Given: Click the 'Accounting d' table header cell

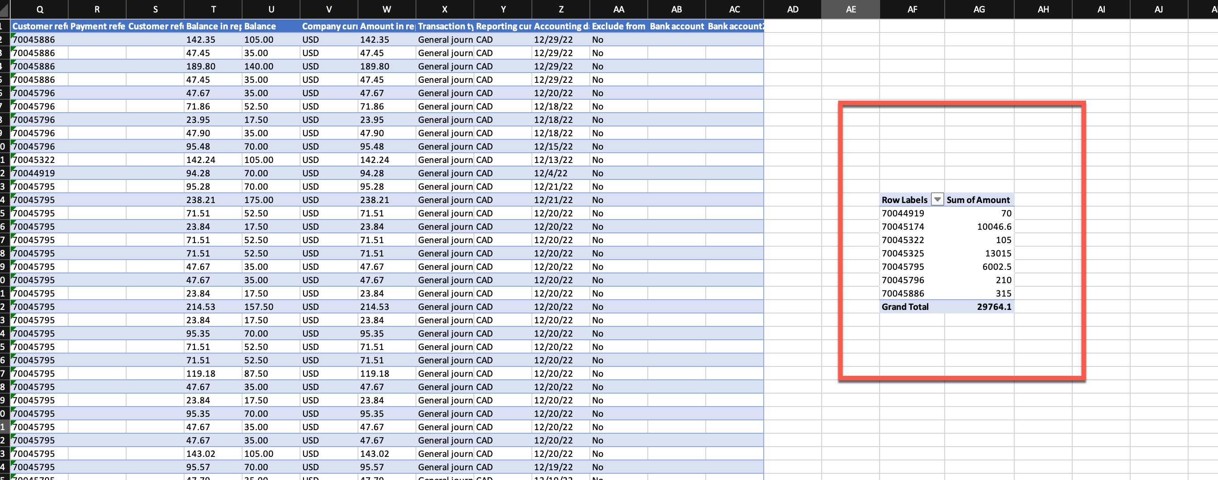Looking at the screenshot, I should [x=561, y=26].
